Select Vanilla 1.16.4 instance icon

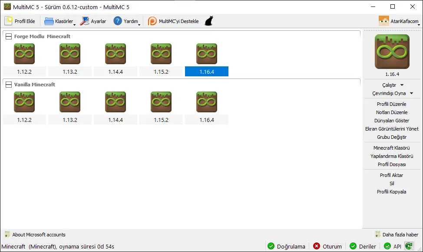tap(207, 102)
